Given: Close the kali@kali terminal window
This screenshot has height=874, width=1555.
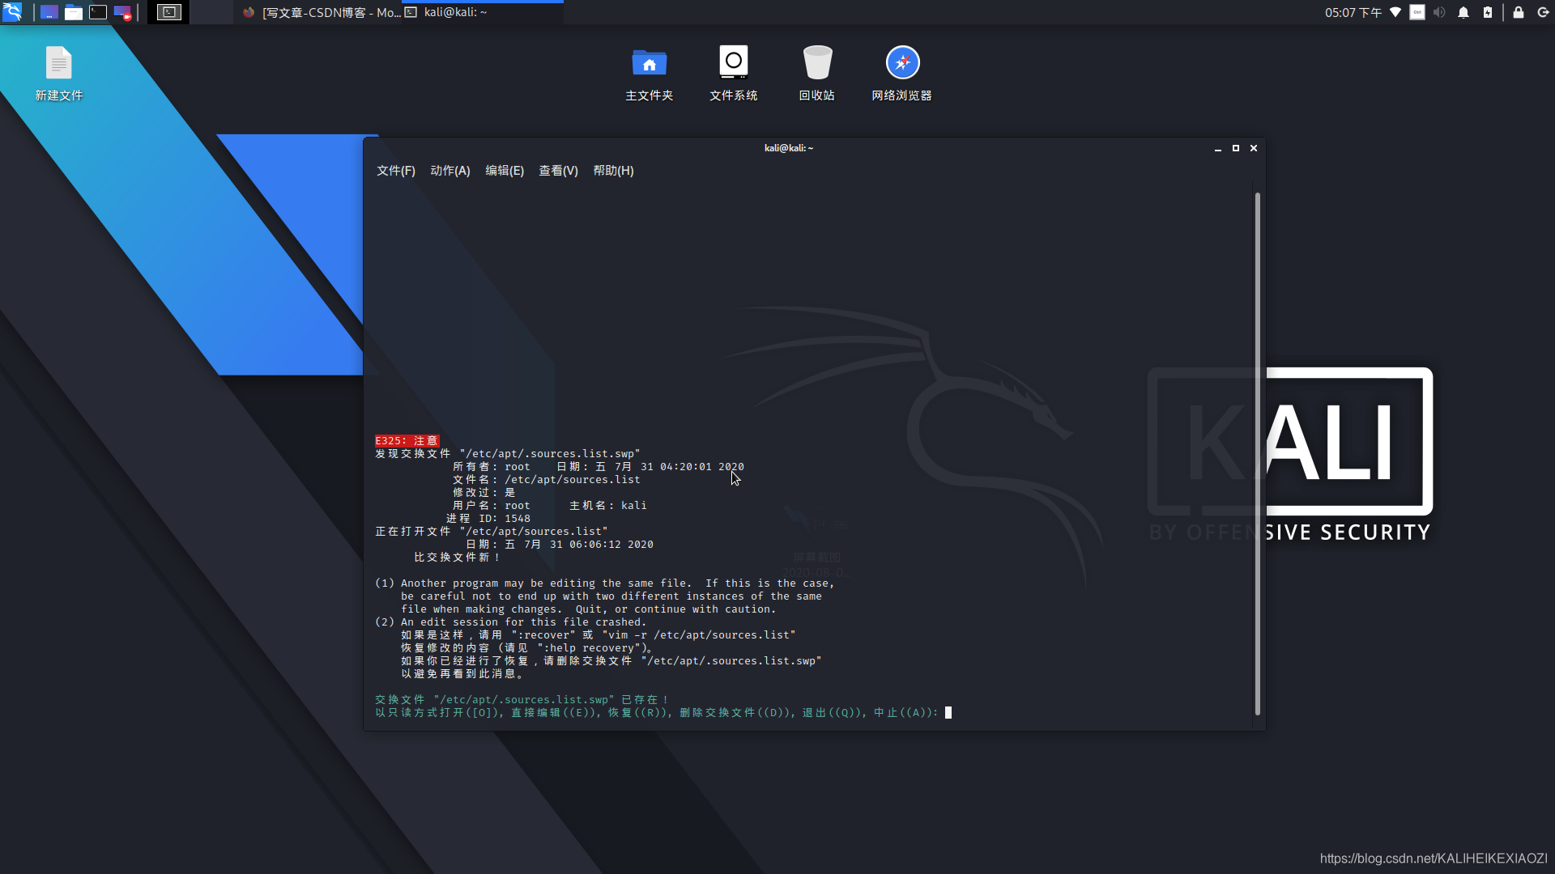Looking at the screenshot, I should pyautogui.click(x=1253, y=148).
